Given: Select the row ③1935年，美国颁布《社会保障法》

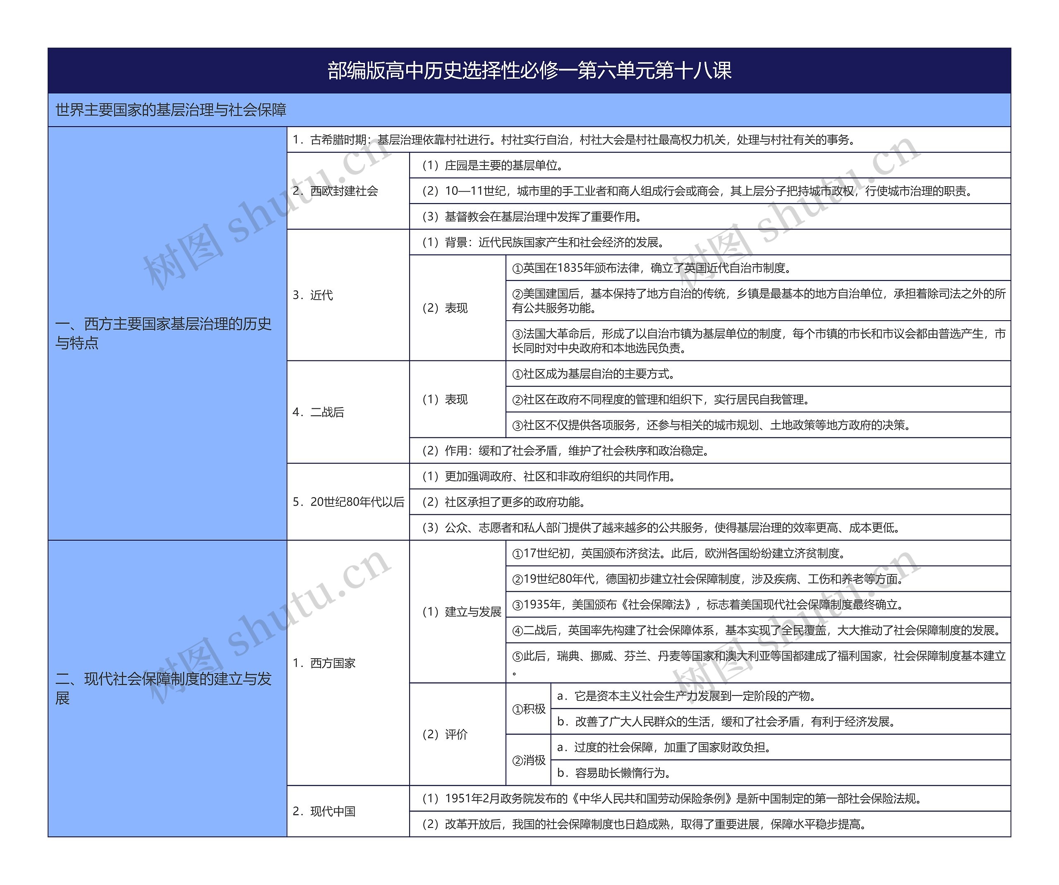Looking at the screenshot, I should [x=758, y=604].
